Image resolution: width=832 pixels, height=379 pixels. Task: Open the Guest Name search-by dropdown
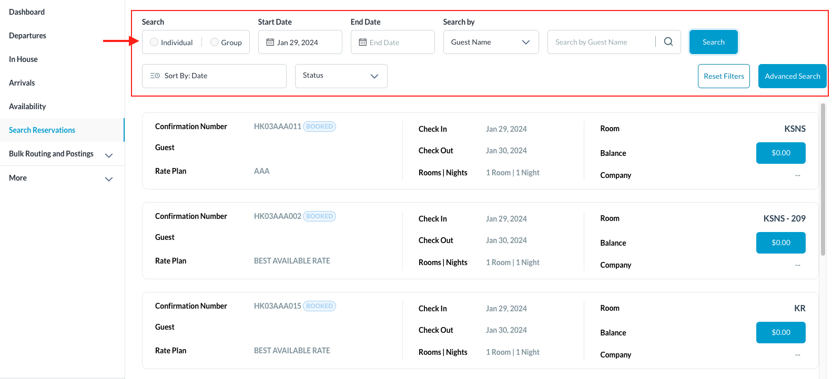coord(491,42)
